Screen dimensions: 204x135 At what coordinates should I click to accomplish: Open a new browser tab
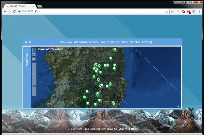40,6
